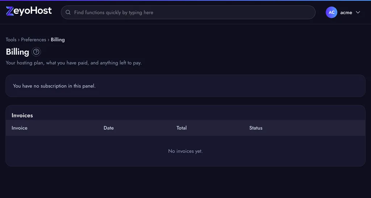Expand the account dropdown chevron
This screenshot has height=198, width=371.
pos(358,12)
